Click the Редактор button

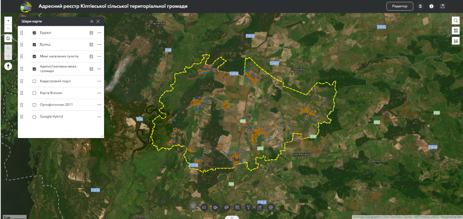pyautogui.click(x=400, y=6)
